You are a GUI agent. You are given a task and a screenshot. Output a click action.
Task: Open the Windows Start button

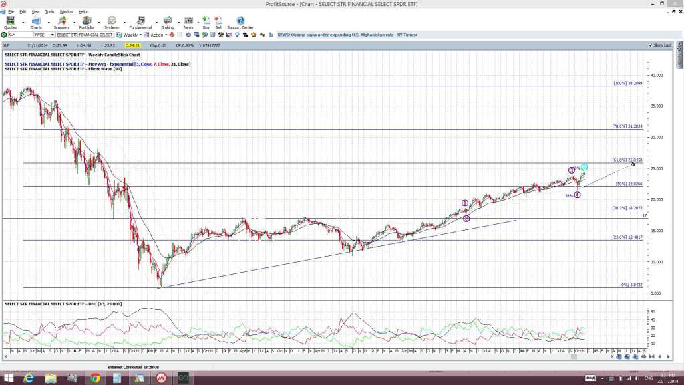(9, 378)
